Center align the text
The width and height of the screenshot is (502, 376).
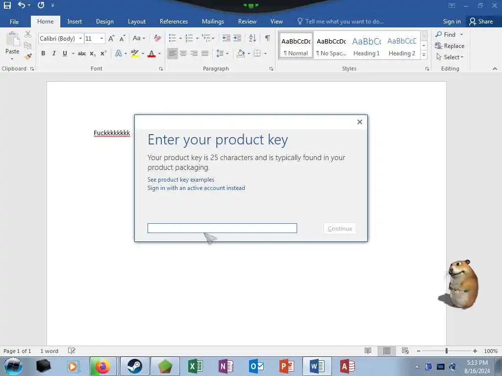click(183, 53)
